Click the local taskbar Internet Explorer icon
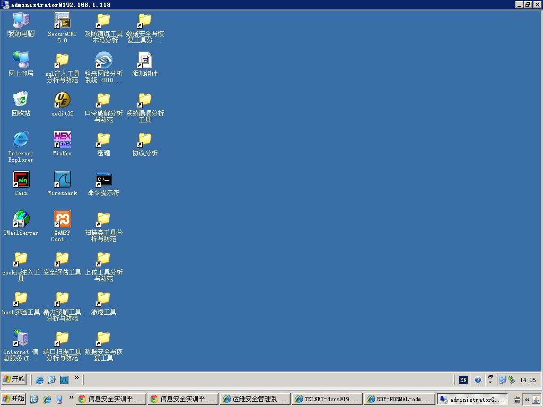Viewport: 543px width, 407px height. point(47,399)
